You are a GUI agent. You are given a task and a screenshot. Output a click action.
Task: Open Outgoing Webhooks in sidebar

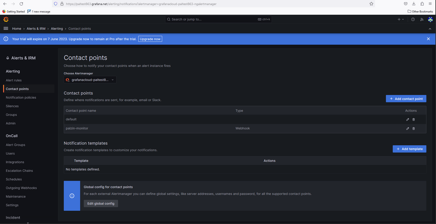[x=21, y=188]
